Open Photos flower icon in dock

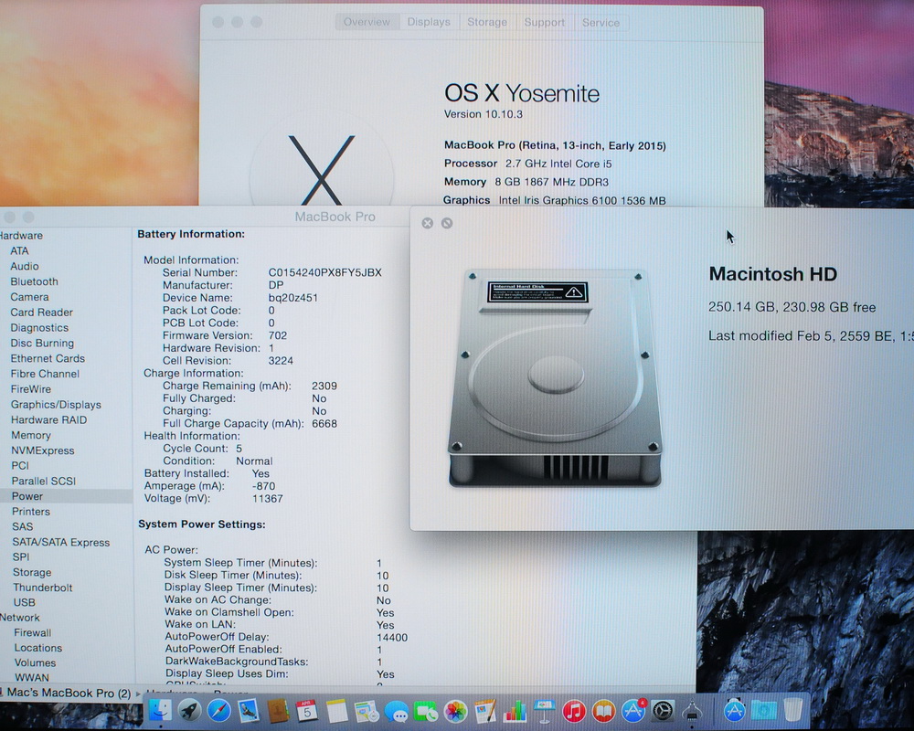pos(455,712)
